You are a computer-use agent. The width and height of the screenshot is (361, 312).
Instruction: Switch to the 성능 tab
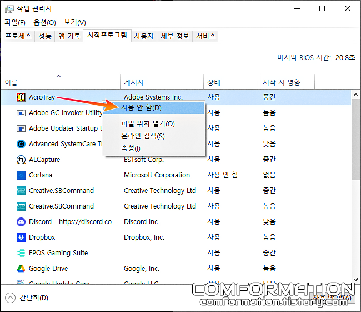pyautogui.click(x=44, y=36)
